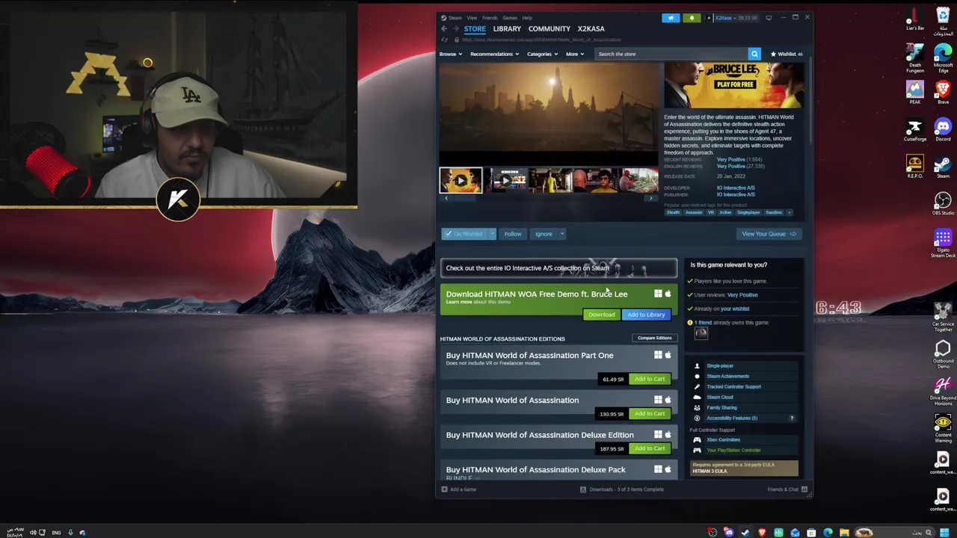Open the Help menu
Image resolution: width=957 pixels, height=538 pixels.
pyautogui.click(x=527, y=18)
